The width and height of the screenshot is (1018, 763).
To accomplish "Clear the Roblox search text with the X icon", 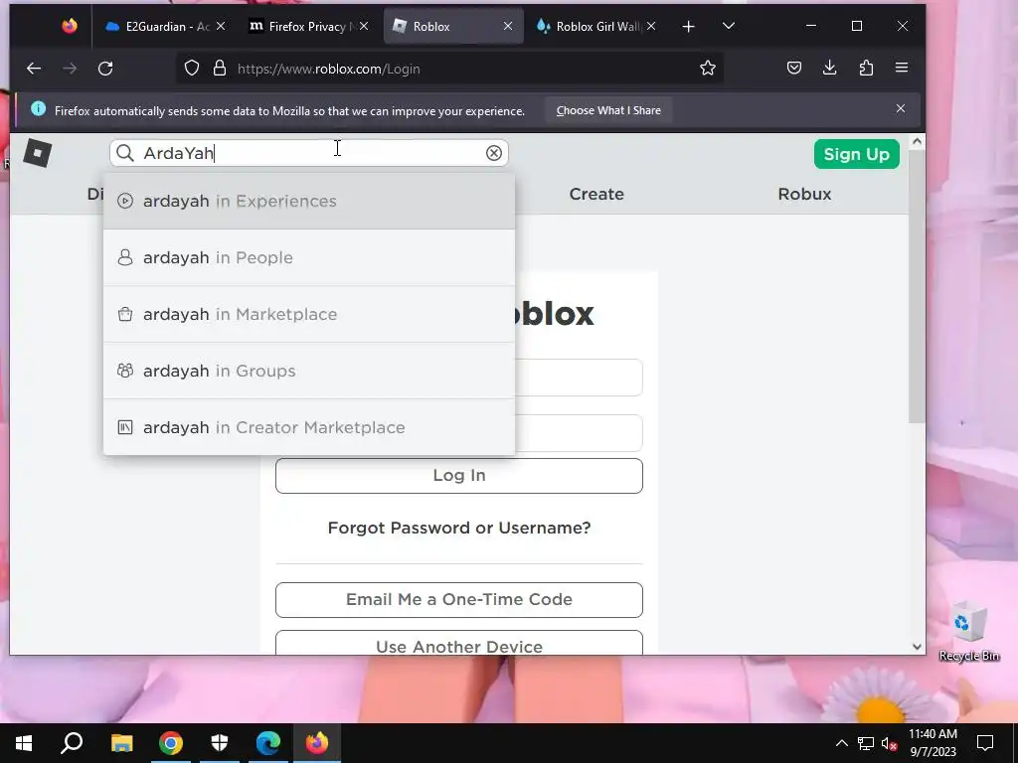I will [x=494, y=153].
